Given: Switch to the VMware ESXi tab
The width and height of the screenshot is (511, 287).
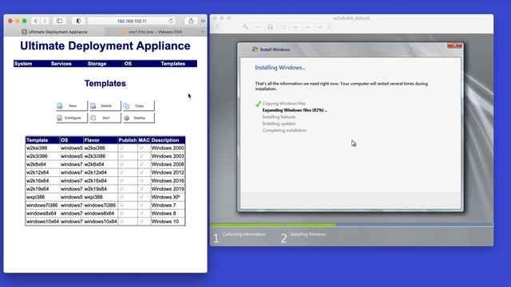Looking at the screenshot, I should tap(153, 32).
